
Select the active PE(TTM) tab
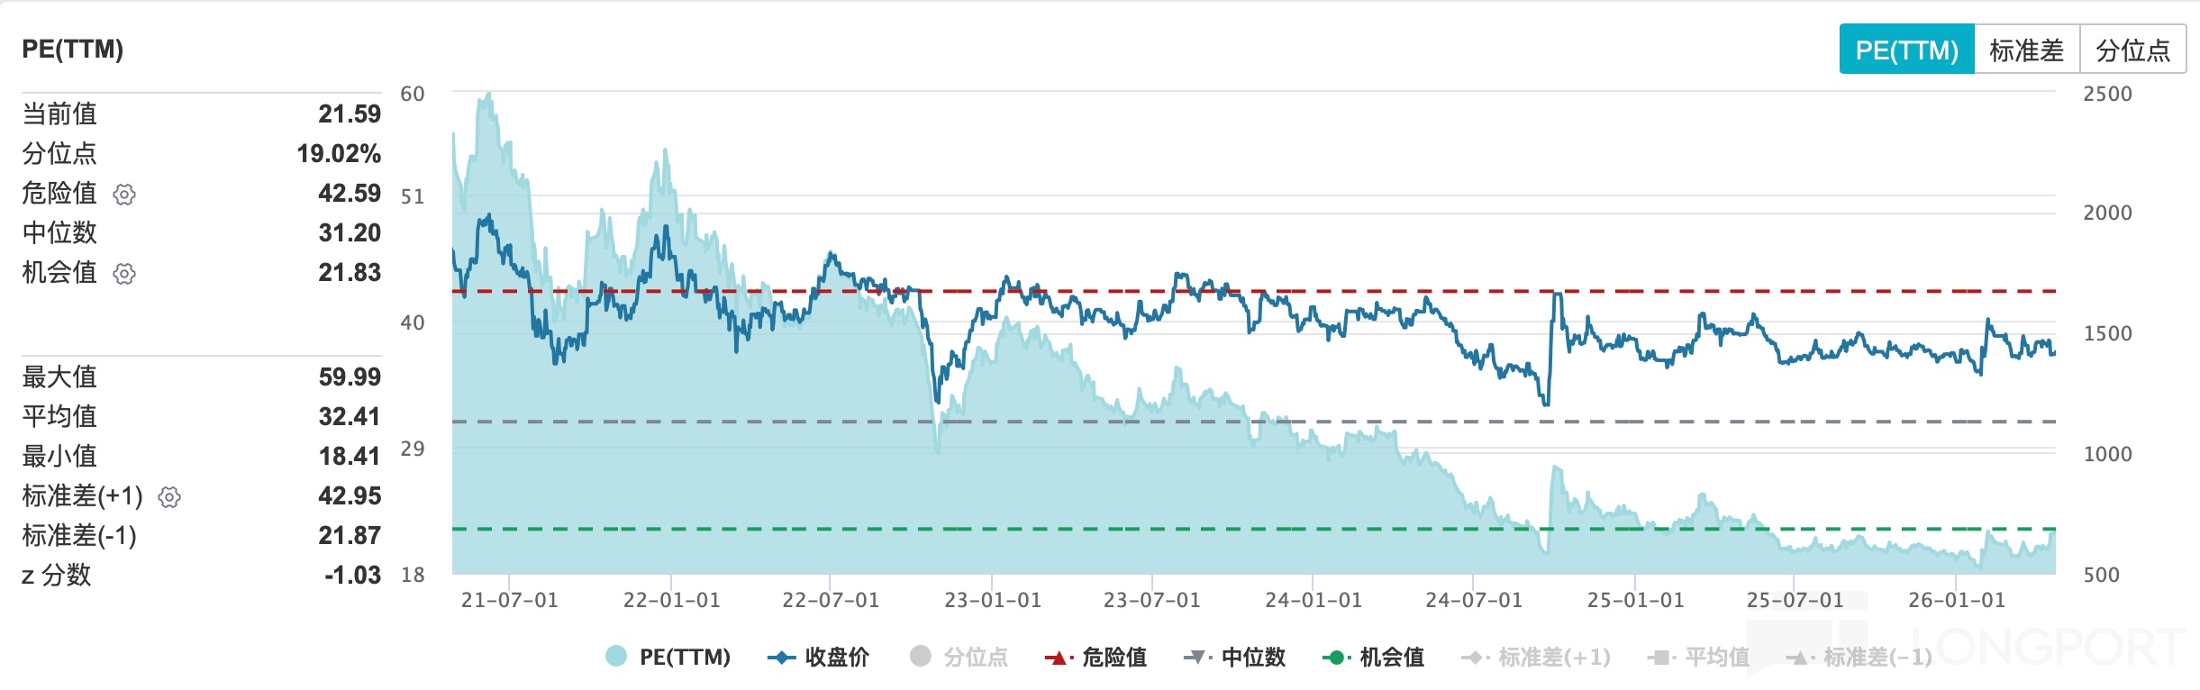pos(1906,50)
